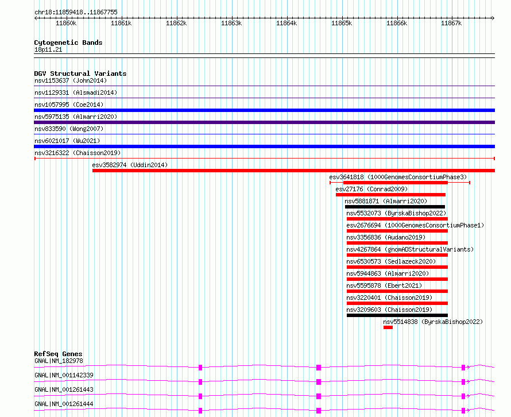
Task: Click the 11867k ruler tick label
Action: 451,23
